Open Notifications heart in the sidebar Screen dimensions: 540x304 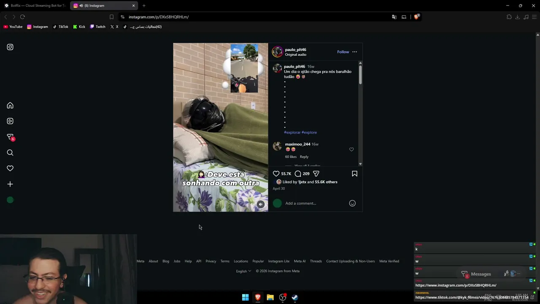tap(10, 168)
